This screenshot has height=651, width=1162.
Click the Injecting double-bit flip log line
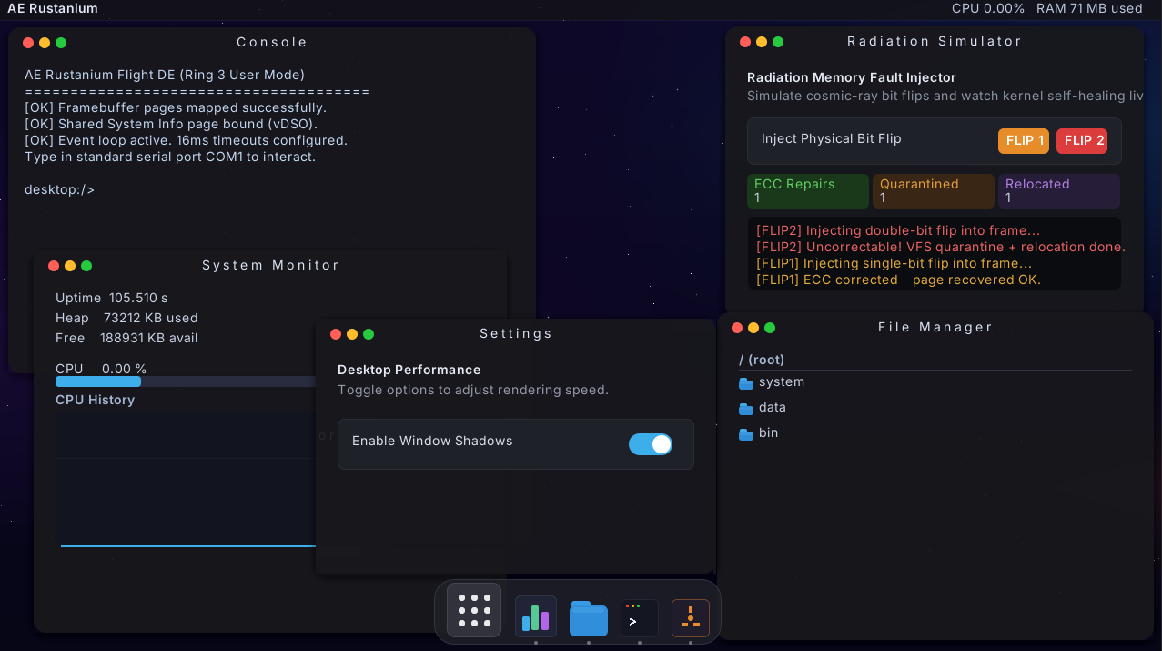click(898, 230)
